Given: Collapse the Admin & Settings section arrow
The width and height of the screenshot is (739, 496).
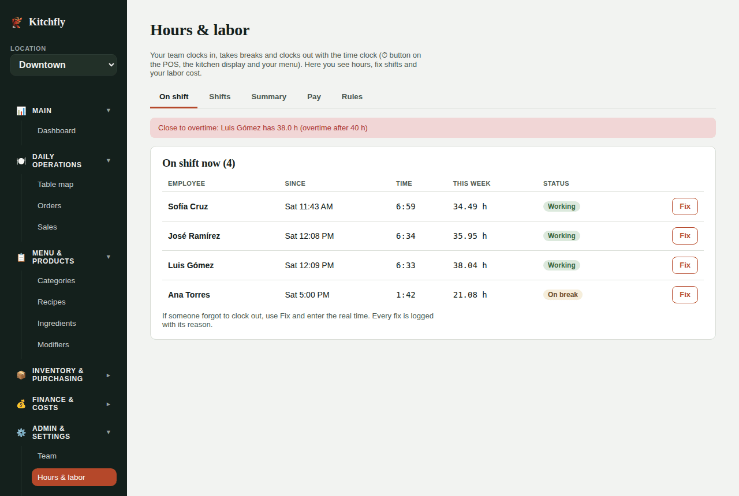Looking at the screenshot, I should (x=109, y=432).
